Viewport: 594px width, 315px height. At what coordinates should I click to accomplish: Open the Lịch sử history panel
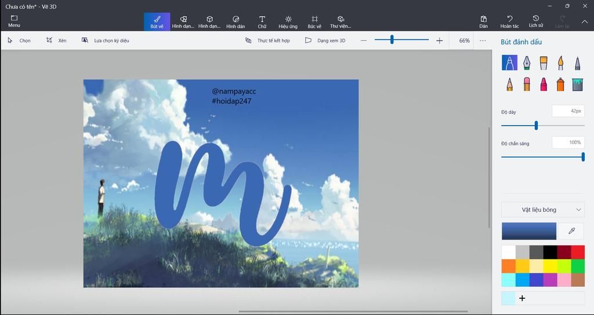pos(536,21)
